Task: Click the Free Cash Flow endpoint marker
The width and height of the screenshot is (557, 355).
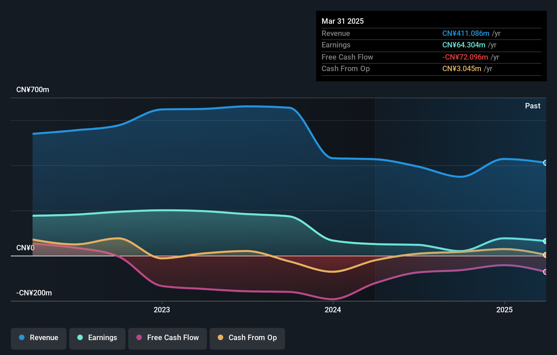Action: [x=545, y=272]
